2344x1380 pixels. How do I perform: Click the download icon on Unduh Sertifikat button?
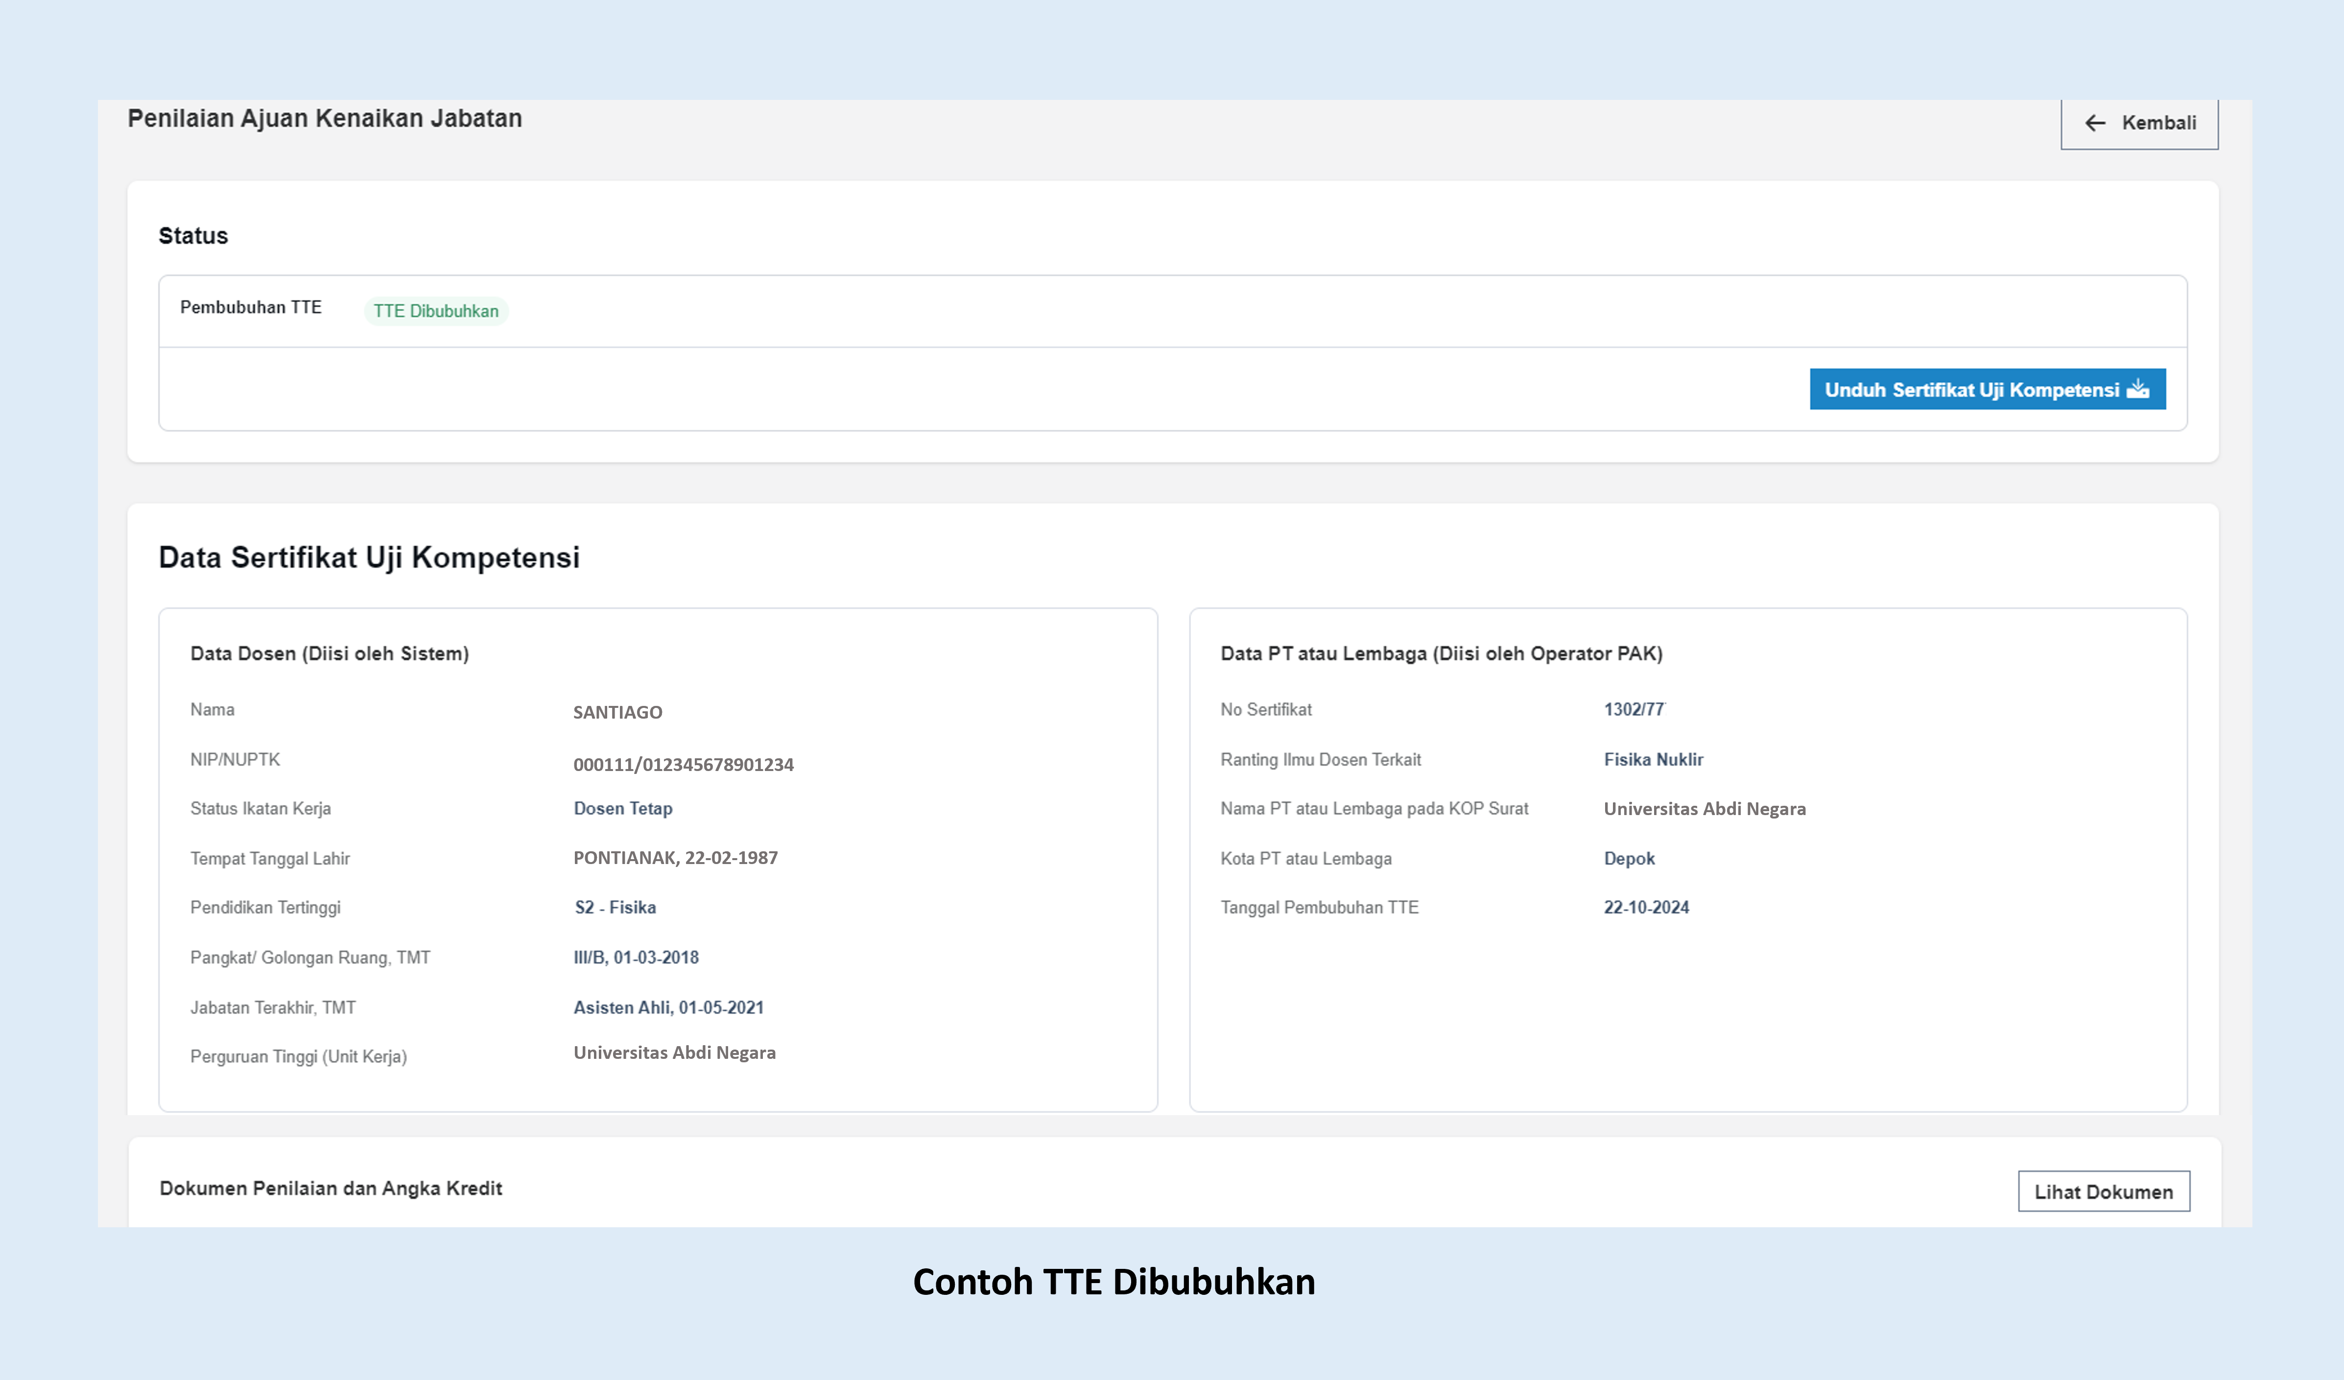2137,389
